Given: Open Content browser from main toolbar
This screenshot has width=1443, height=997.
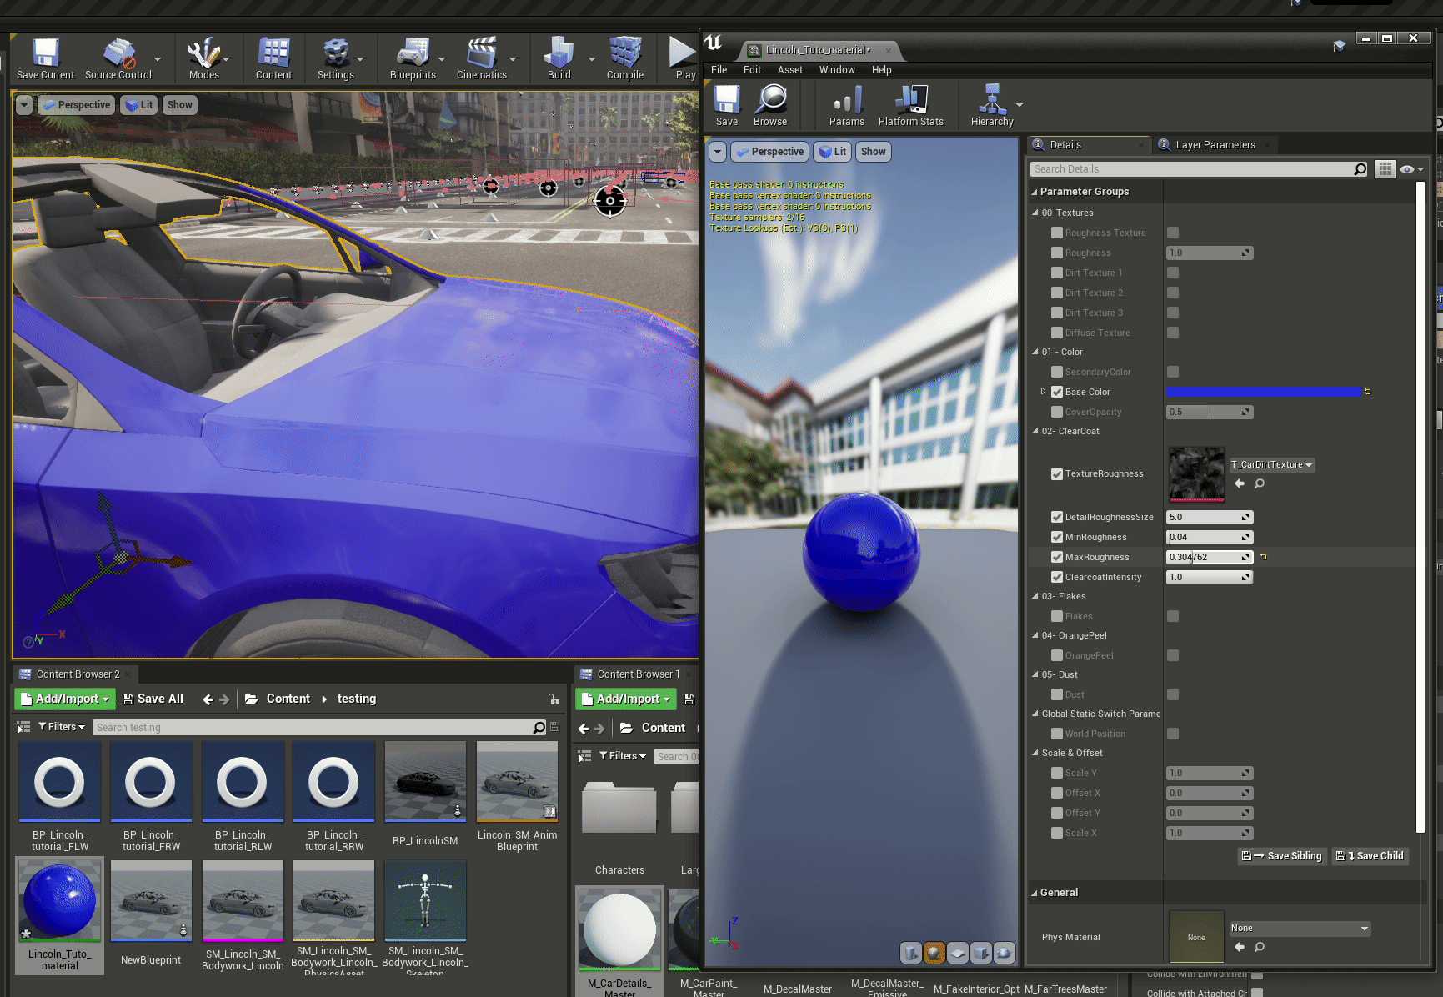Looking at the screenshot, I should [273, 58].
